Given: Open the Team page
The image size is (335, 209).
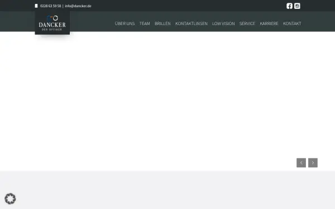Looking at the screenshot, I should click(145, 23).
